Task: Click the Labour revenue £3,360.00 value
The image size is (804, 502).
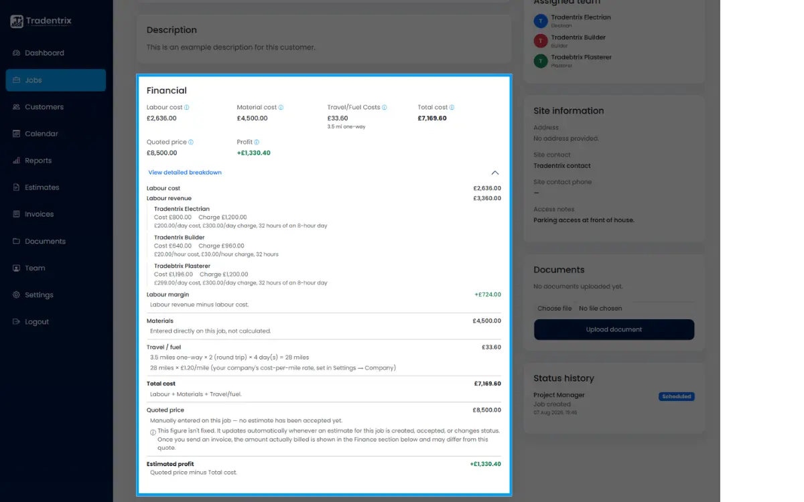Action: point(487,199)
